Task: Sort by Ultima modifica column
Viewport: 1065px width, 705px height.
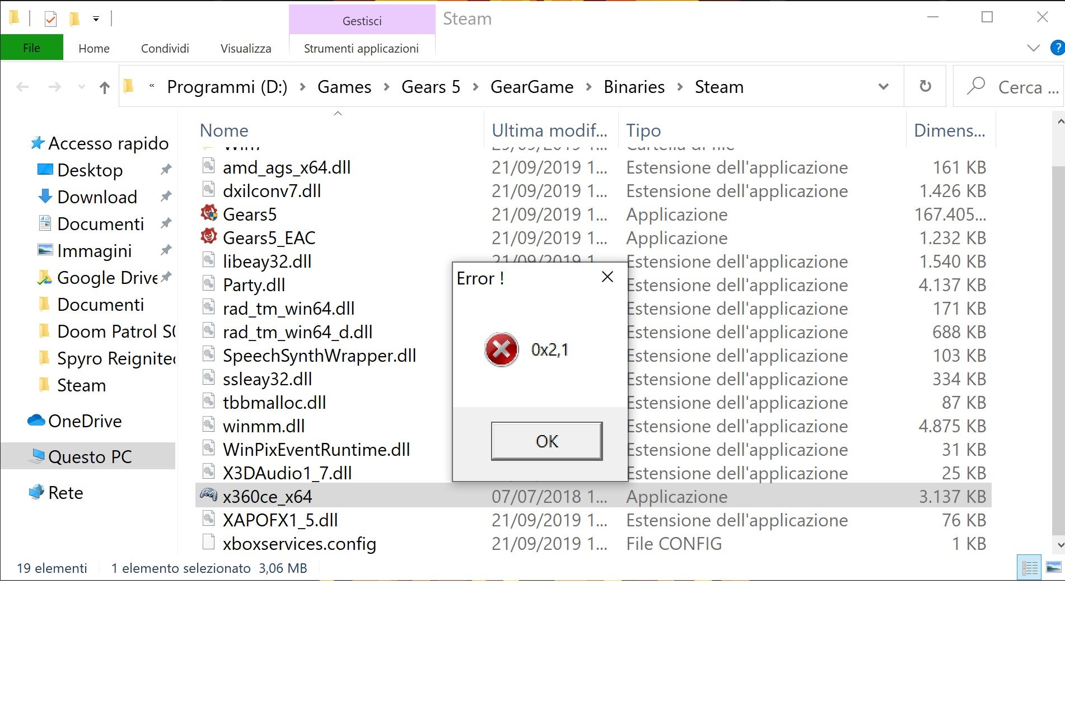Action: coord(549,130)
